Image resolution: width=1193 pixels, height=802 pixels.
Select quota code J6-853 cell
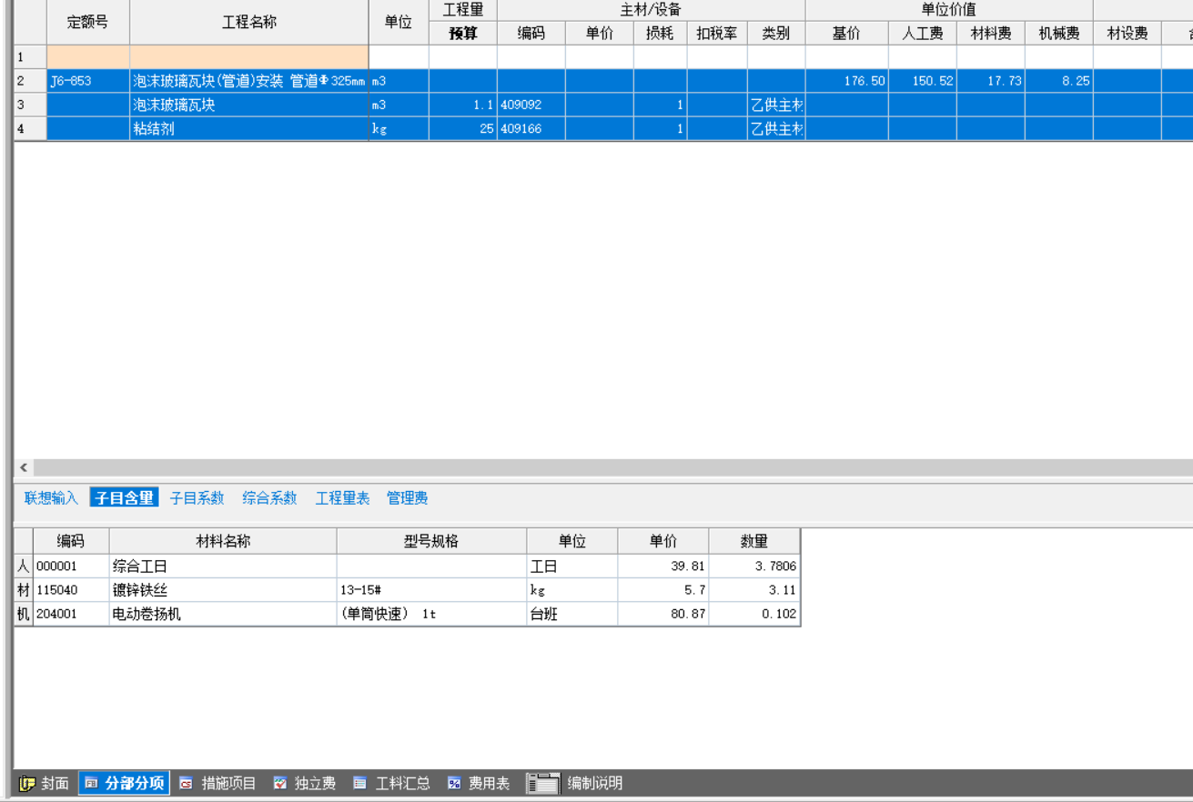pyautogui.click(x=88, y=81)
